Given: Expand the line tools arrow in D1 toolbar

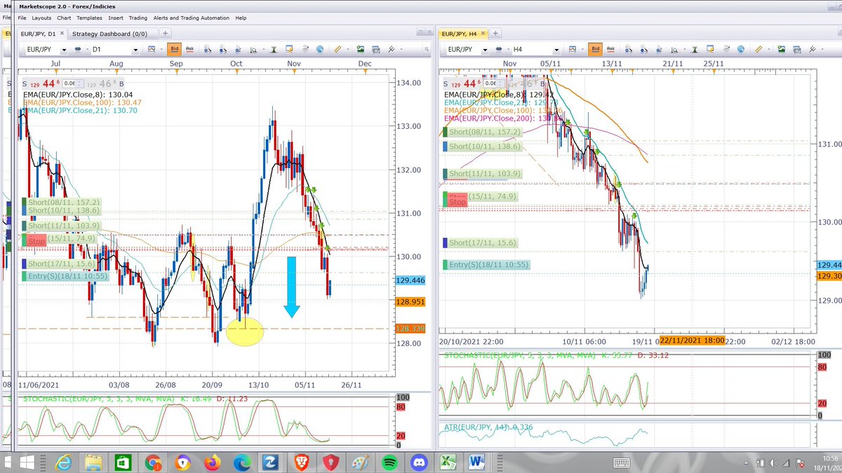Looking at the screenshot, I should pos(401,49).
